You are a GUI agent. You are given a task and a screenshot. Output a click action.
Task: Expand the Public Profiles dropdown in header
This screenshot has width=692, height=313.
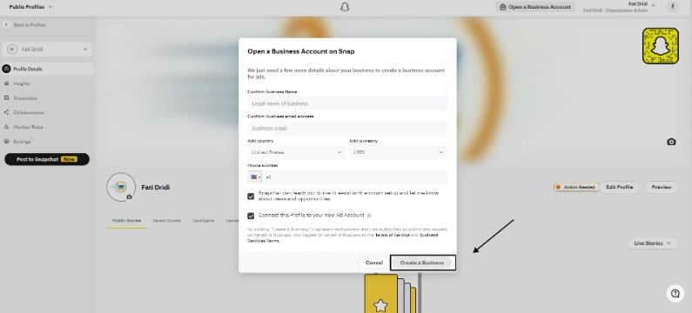coord(30,7)
